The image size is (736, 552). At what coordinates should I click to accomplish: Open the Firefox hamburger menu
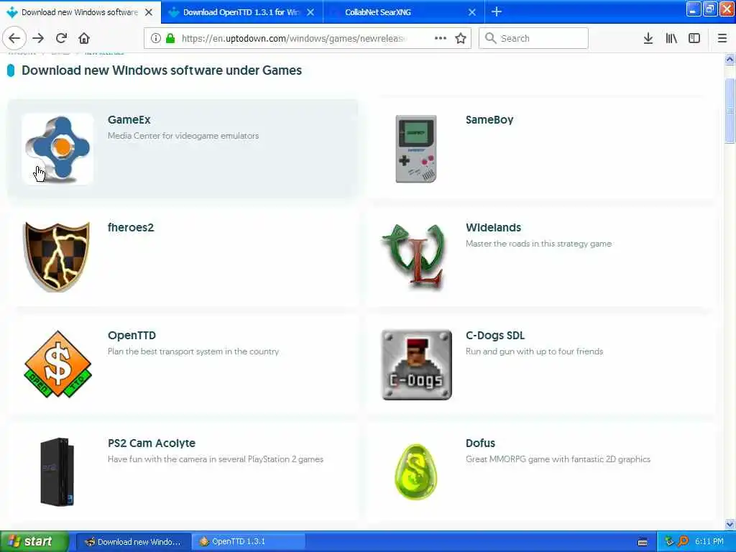(722, 39)
